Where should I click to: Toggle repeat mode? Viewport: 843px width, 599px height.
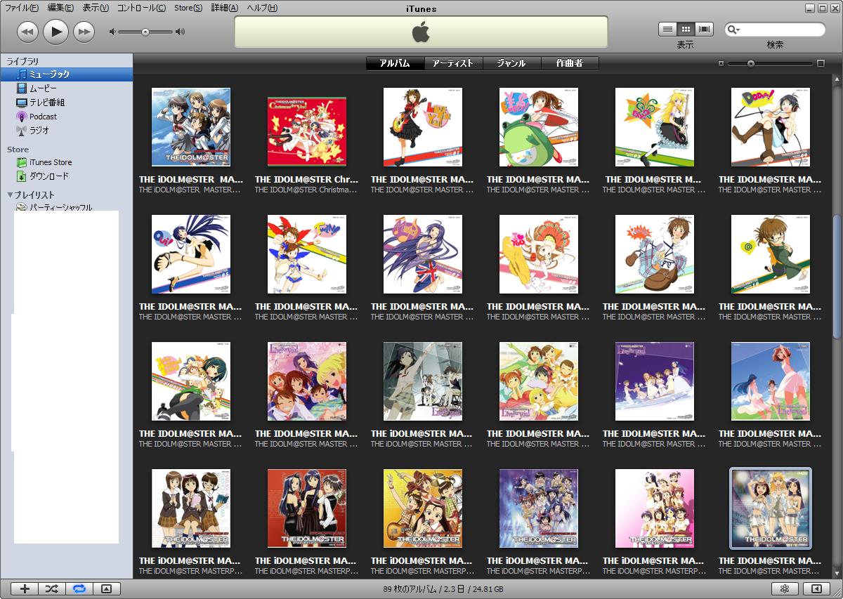click(x=79, y=589)
